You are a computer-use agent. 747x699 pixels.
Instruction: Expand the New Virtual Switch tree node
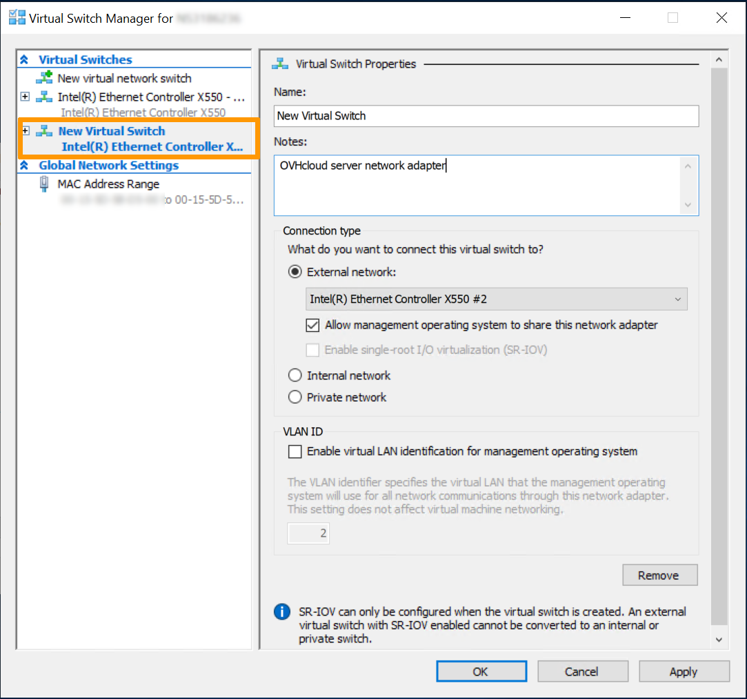(26, 130)
